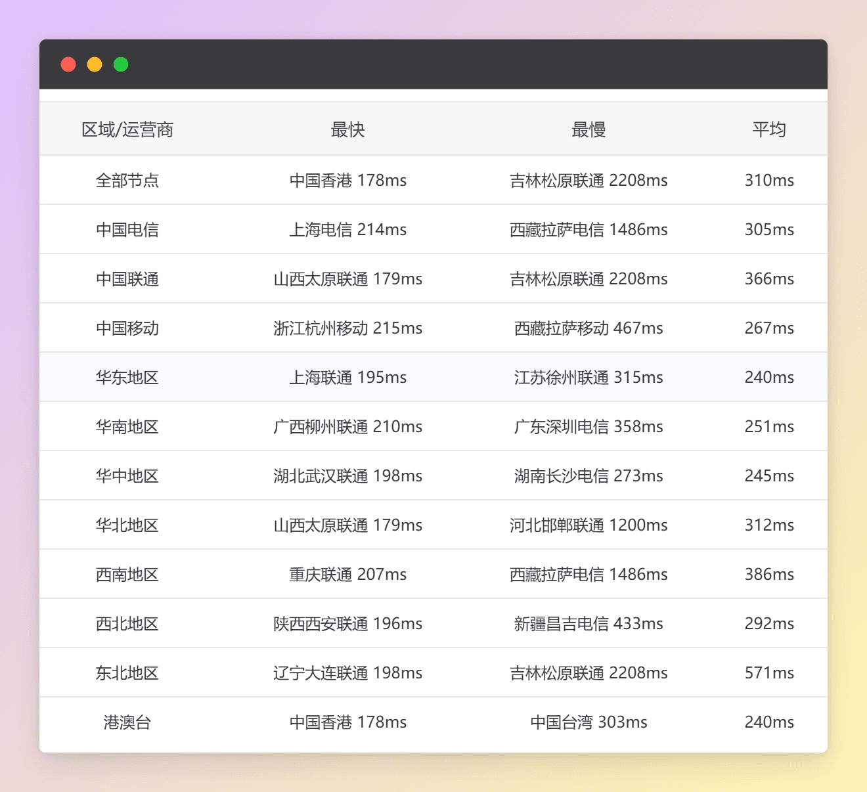Click 湖北武汉联通 198ms cell
Viewport: 867px width, 792px height.
[348, 475]
